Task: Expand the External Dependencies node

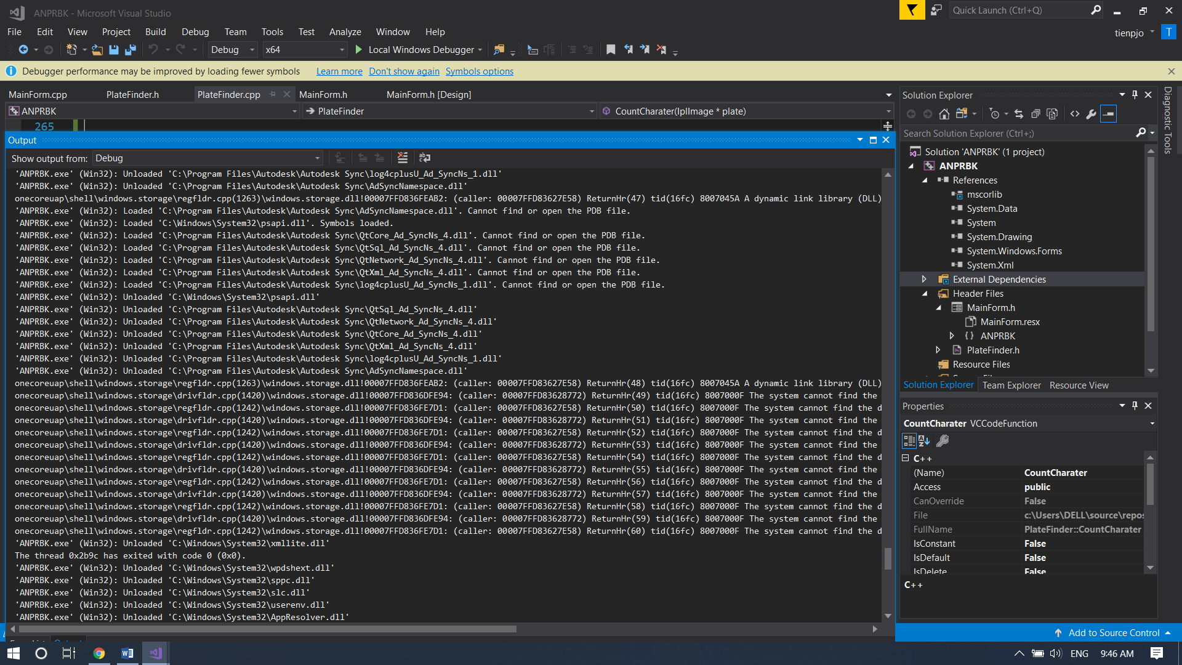Action: 924,280
